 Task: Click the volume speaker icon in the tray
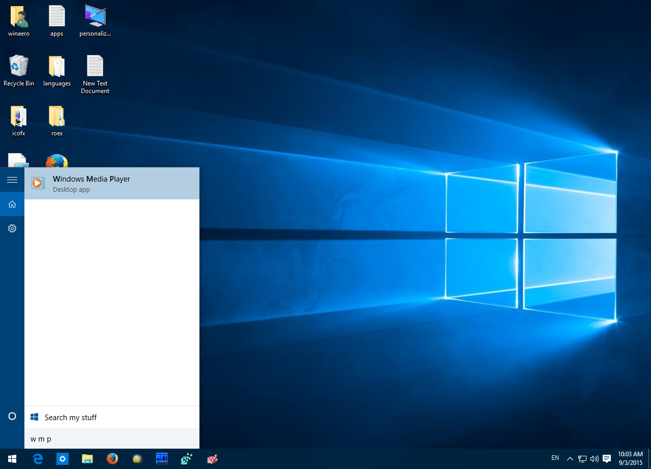(595, 458)
